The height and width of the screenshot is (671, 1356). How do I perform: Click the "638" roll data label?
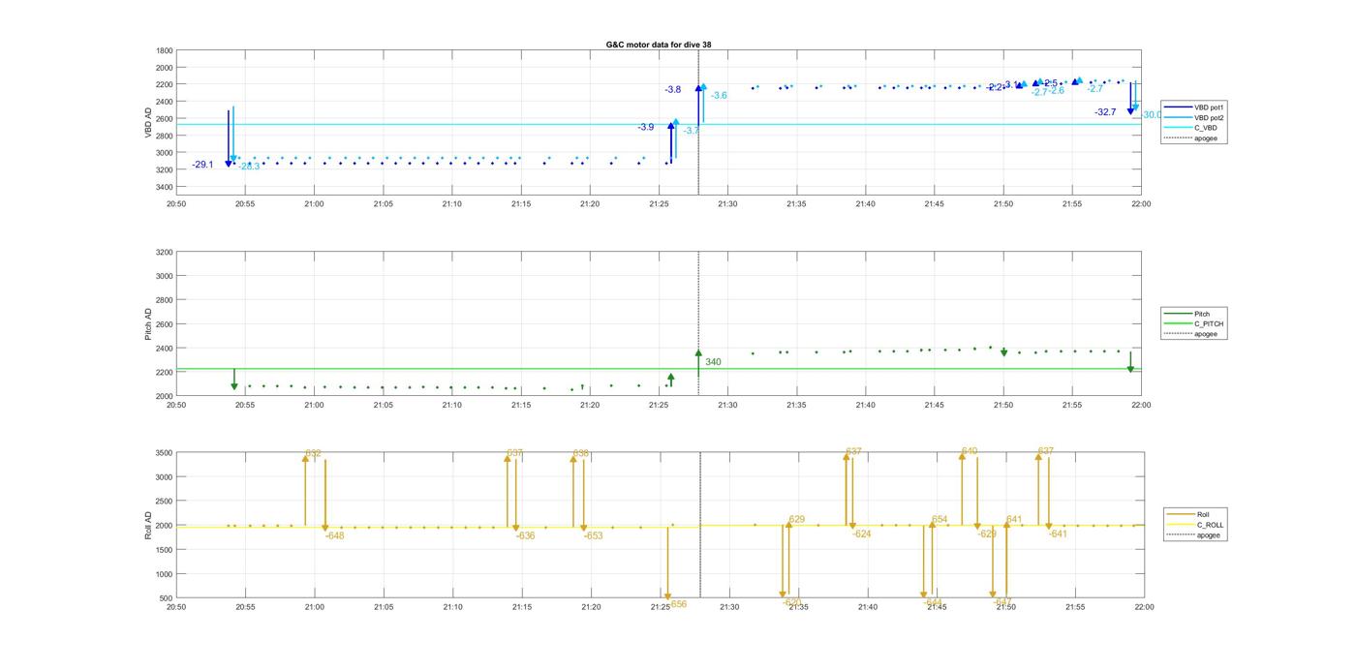(581, 453)
